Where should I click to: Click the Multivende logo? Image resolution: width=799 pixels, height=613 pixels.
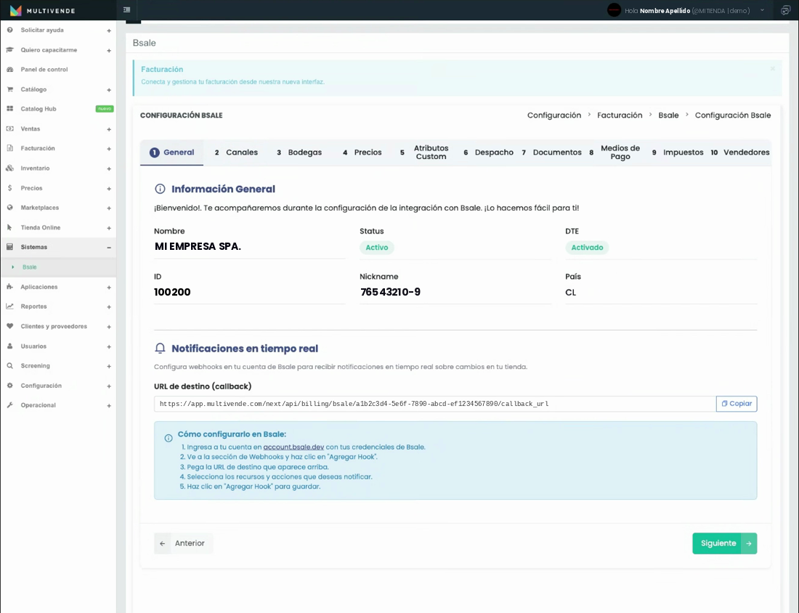click(x=42, y=10)
